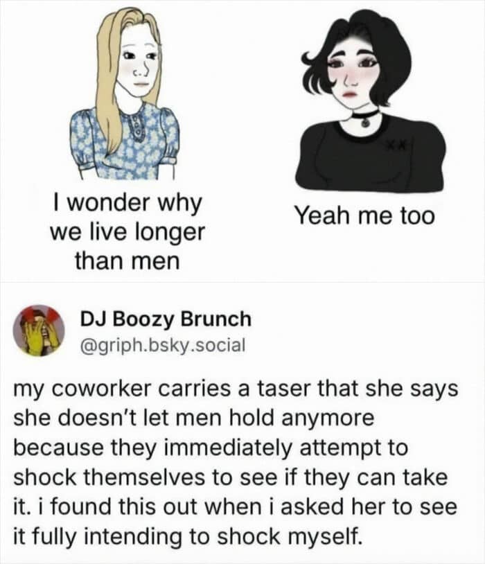Click 'shock themselves' in the post text
485x564 pixels.
109,477
